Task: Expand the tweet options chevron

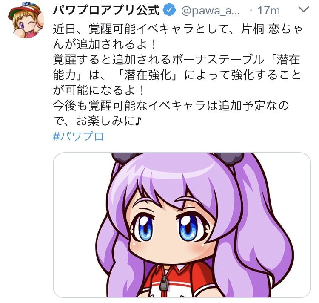Action: pos(303,10)
